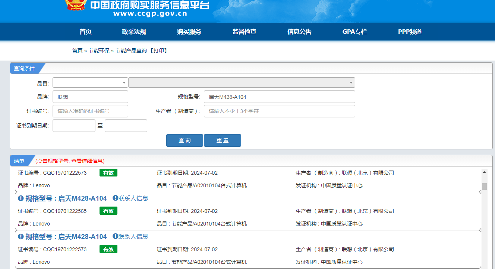Expand the disabled subcategory dropdown next to 品目
This screenshot has height=269, width=495.
[242, 82]
